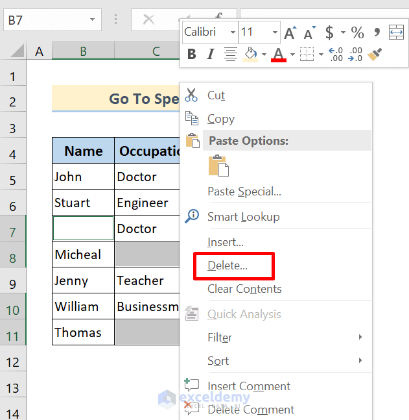Click Increase Decimal icon
Viewport: 409px width, 420px height.
pos(336,55)
